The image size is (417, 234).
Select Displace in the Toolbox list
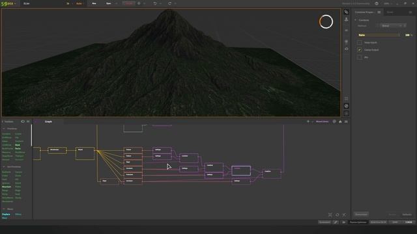[6, 214]
